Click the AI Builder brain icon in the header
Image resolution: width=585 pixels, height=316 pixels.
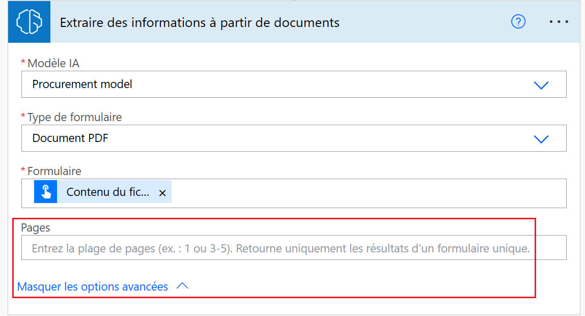point(29,21)
